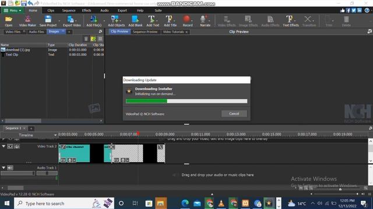Click the thumbs-up Like icon
This screenshot has width=373, height=209.
(x=342, y=10)
